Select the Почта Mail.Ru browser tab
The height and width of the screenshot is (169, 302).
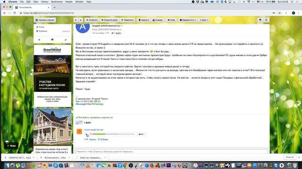click(32, 8)
